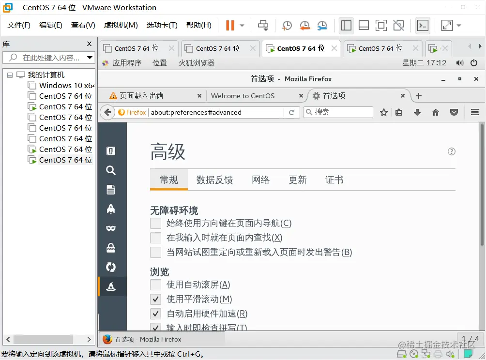Click the Firefox page vertical scrollbar
Screen dimensions: 486x360
(x=482, y=186)
